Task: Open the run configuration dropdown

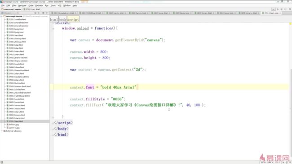Action: coord(273,9)
